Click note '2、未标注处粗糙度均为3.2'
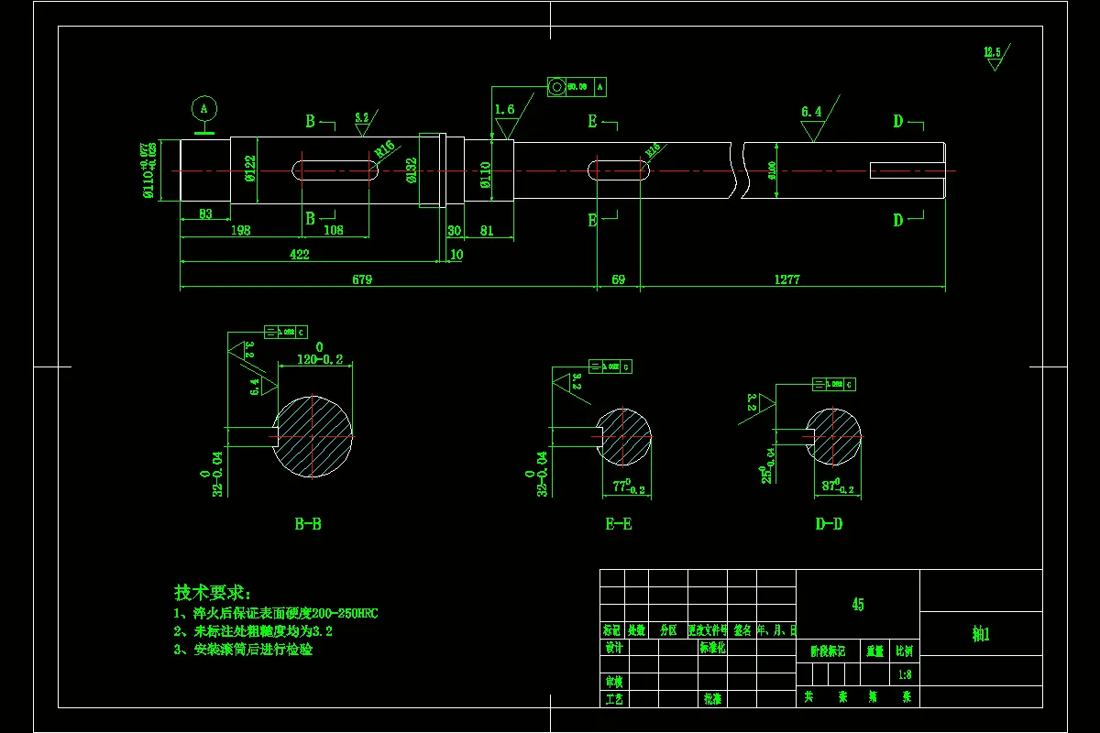The image size is (1100, 733). pos(253,631)
